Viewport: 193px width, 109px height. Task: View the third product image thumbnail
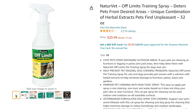33,95
